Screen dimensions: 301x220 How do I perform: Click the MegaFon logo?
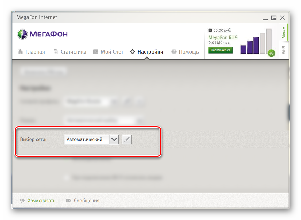[43, 34]
